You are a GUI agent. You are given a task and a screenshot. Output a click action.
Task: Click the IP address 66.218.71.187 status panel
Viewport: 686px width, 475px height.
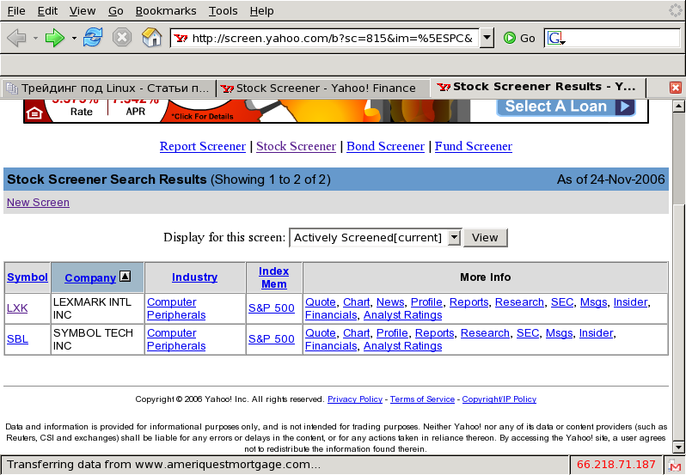[616, 465]
